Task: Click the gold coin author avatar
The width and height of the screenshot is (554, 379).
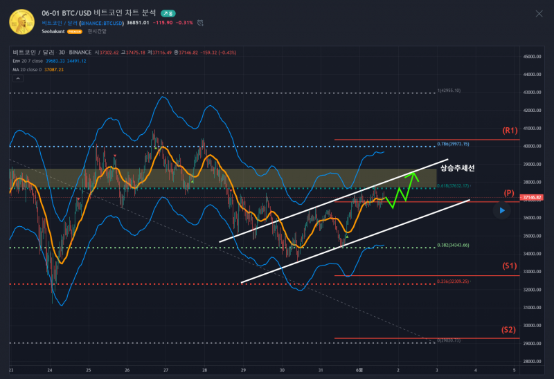Action: pos(23,21)
